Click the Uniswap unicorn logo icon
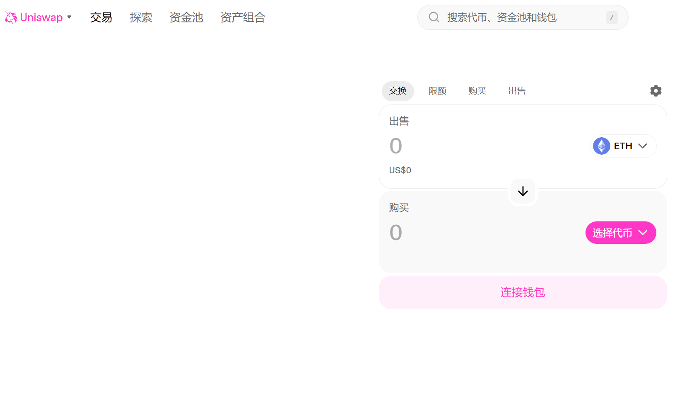The width and height of the screenshot is (682, 403). [x=11, y=17]
